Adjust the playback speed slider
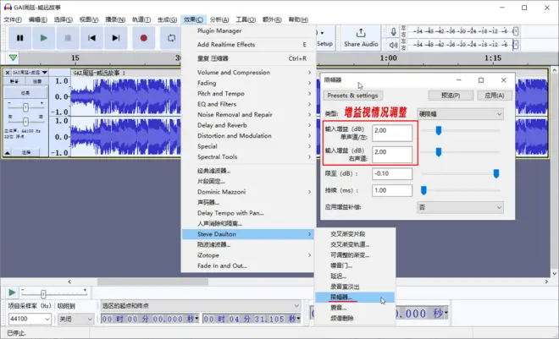 pos(43,294)
